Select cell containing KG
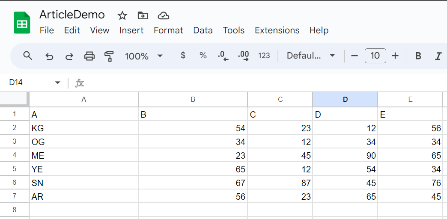The width and height of the screenshot is (447, 219). [83, 128]
